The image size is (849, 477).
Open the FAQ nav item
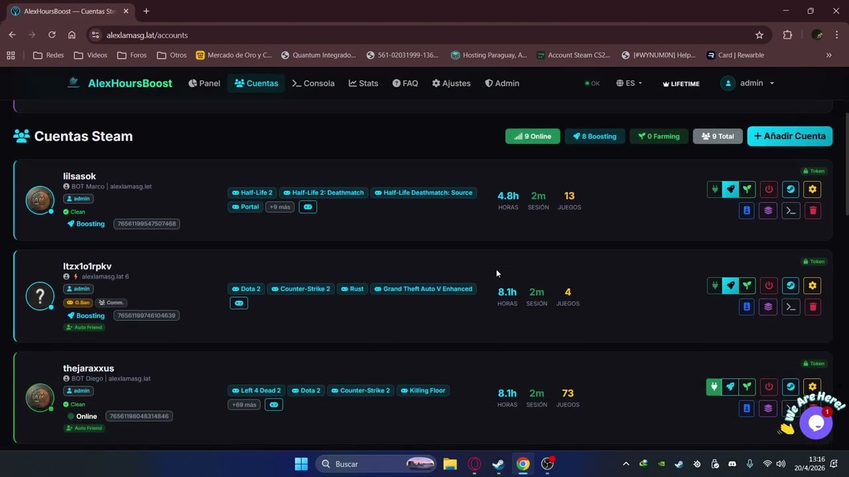click(405, 83)
